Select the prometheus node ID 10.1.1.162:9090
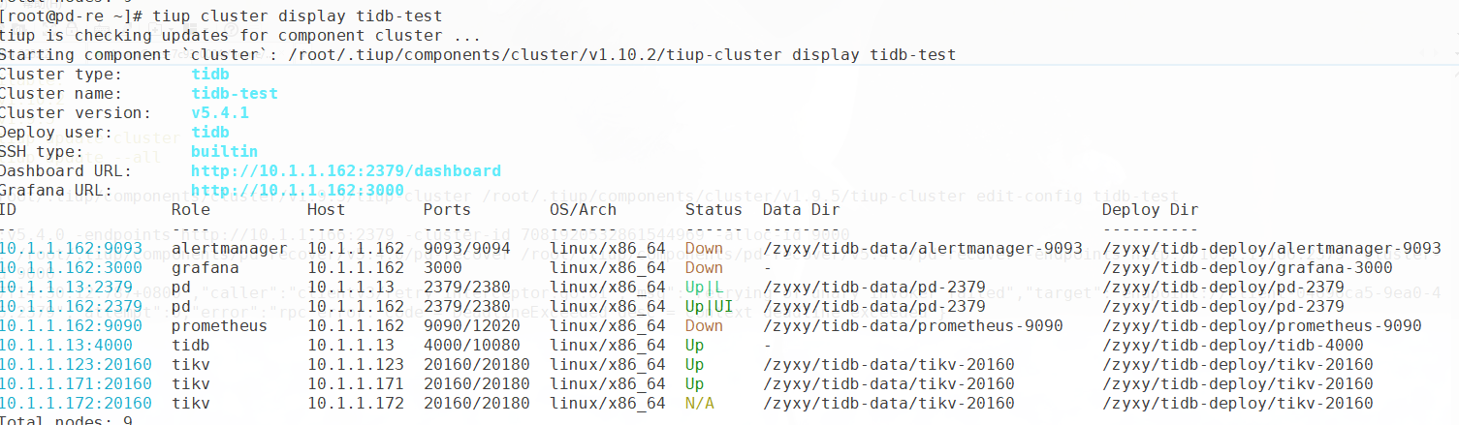Screen dimensions: 1459x425 [71, 325]
